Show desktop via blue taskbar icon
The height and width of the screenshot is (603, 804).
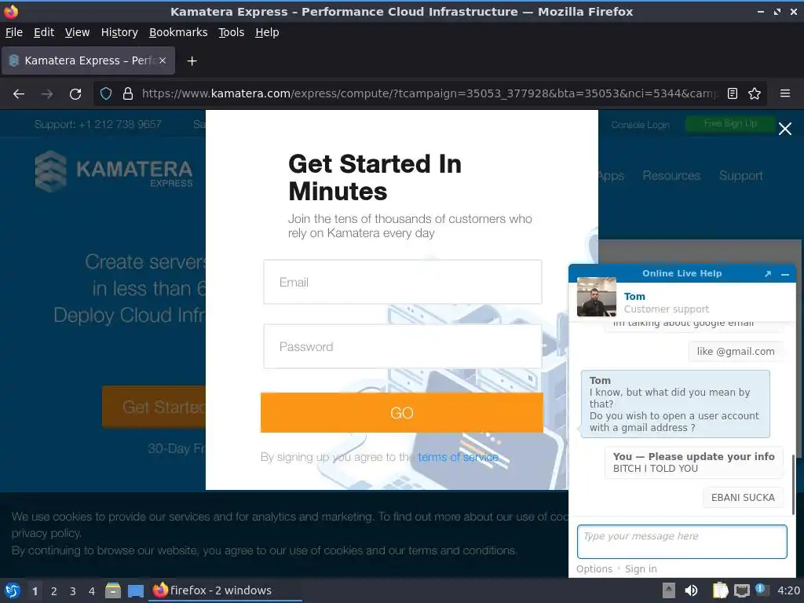point(136,591)
